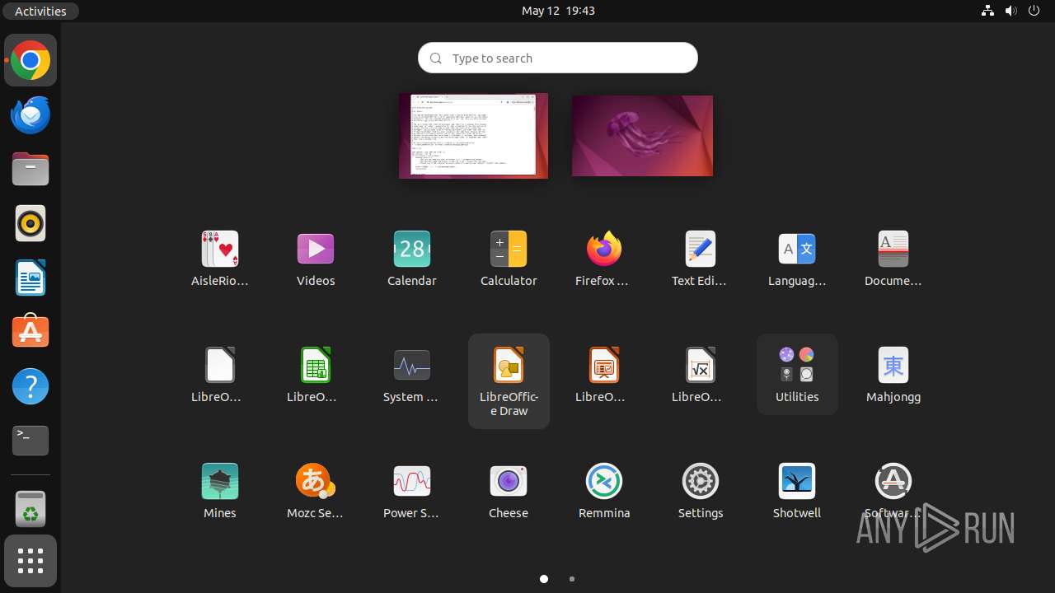Screen dimensions: 1055x593
Task: Open Language Support app
Action: [797, 258]
